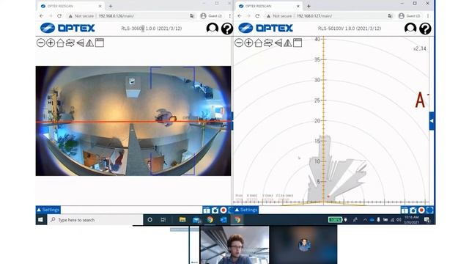Open right browser three-dot menu
Viewport: 469px width, 264px height.
tap(428, 16)
